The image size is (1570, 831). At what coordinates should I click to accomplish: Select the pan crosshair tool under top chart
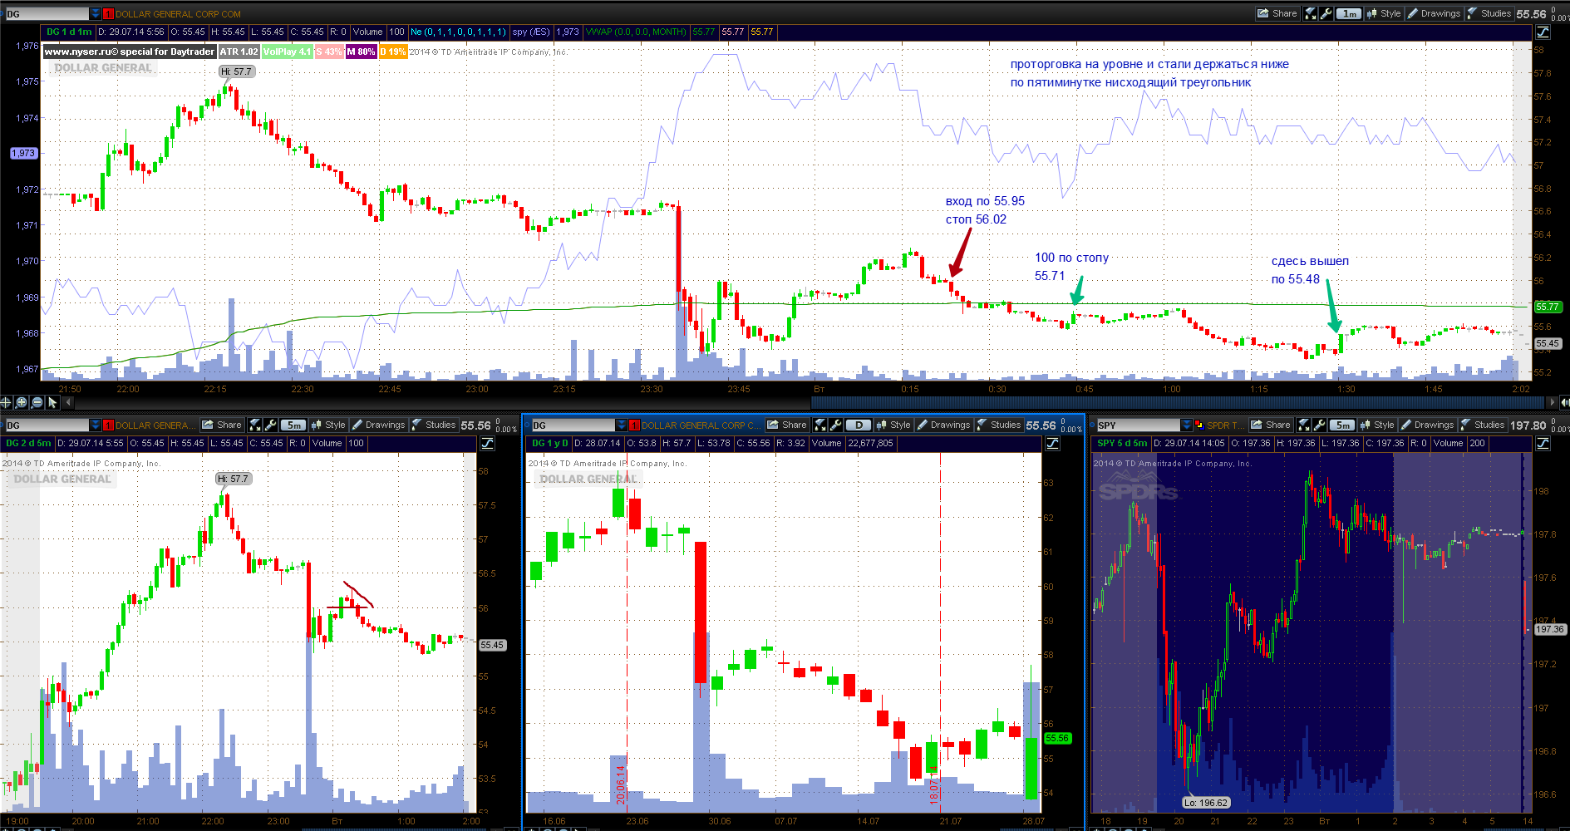7,402
